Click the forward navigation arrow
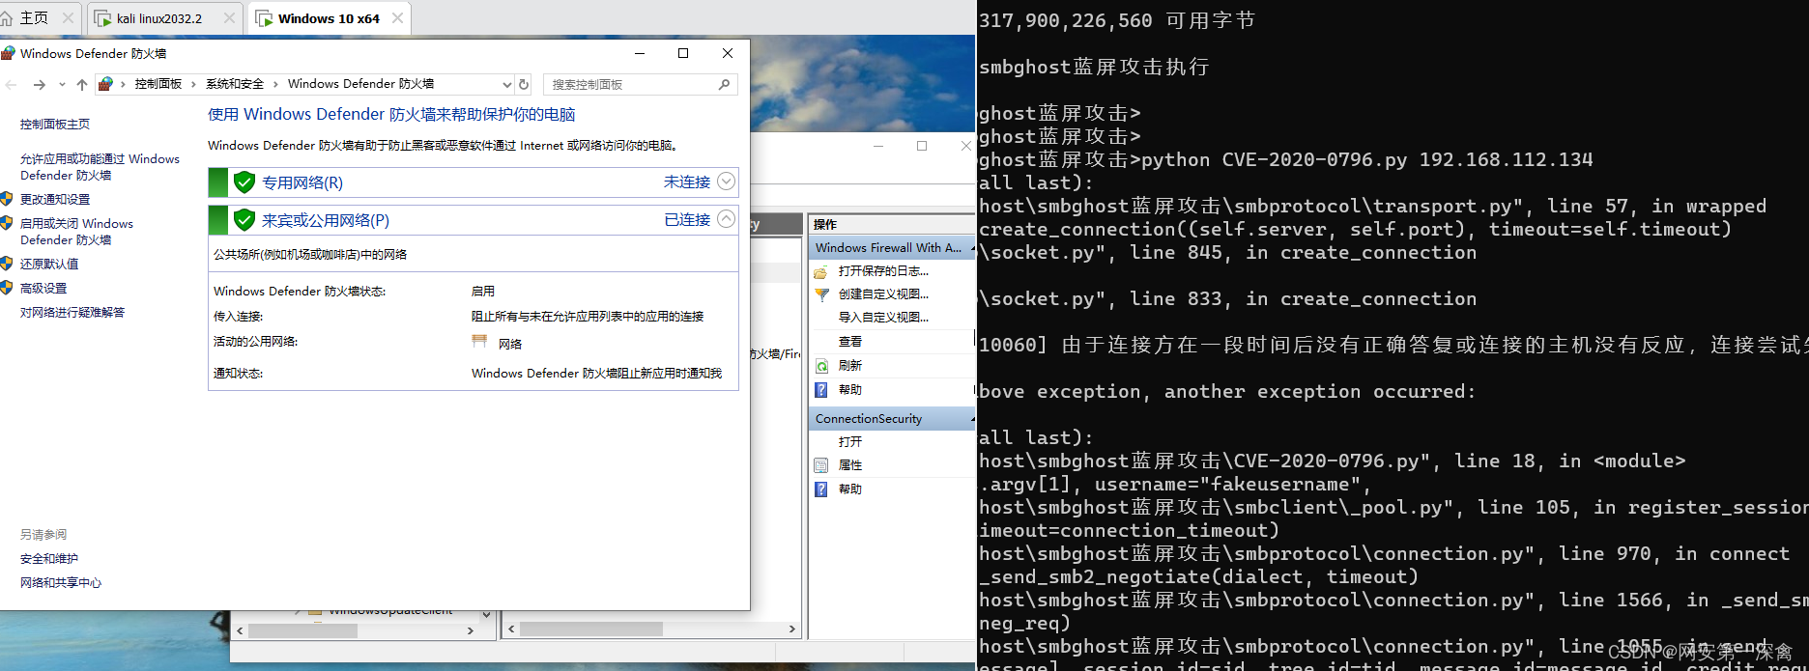 click(x=39, y=85)
